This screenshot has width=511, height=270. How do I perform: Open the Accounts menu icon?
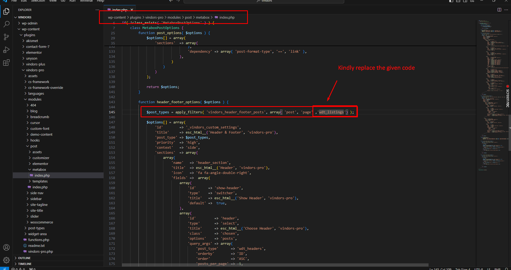pos(6,247)
